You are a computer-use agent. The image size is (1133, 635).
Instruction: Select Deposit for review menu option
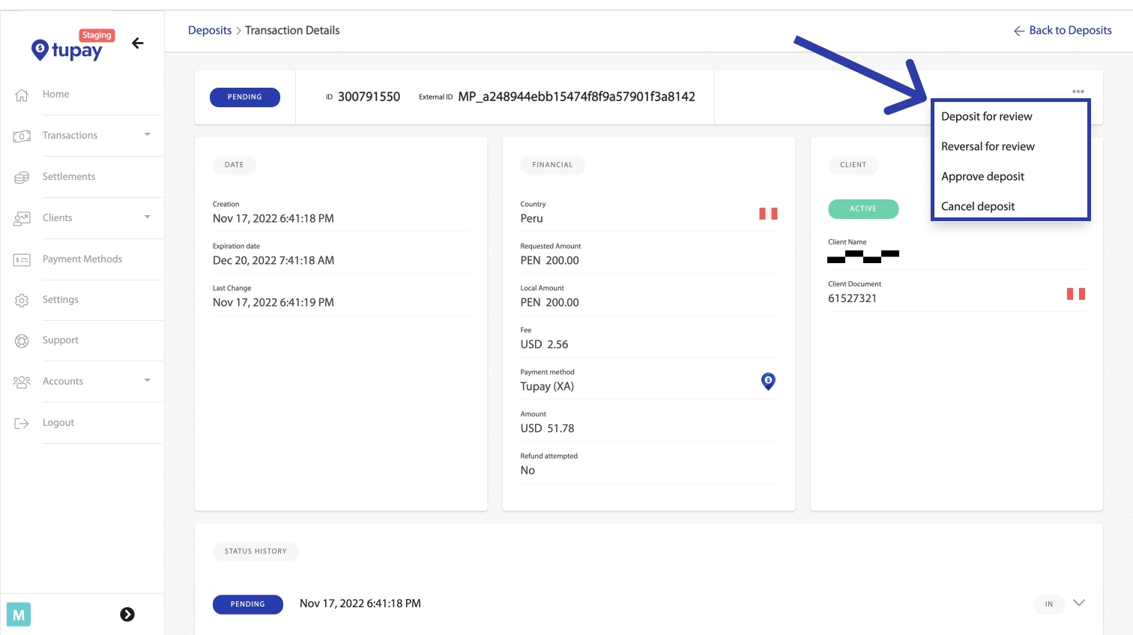[x=986, y=117]
